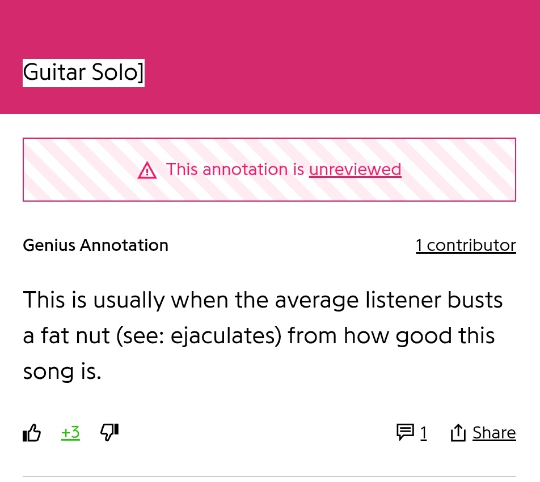Click the share arrow-box icon
Viewport: 540px width, 482px height.
pyautogui.click(x=458, y=433)
